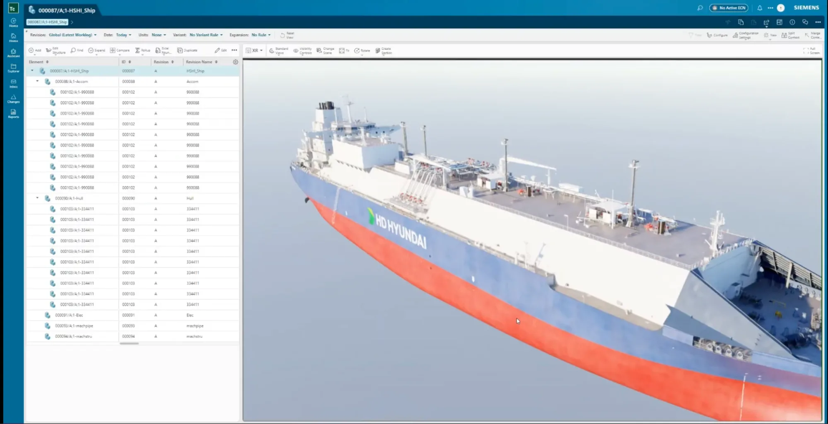Open table column settings gear
This screenshot has width=828, height=424.
235,62
